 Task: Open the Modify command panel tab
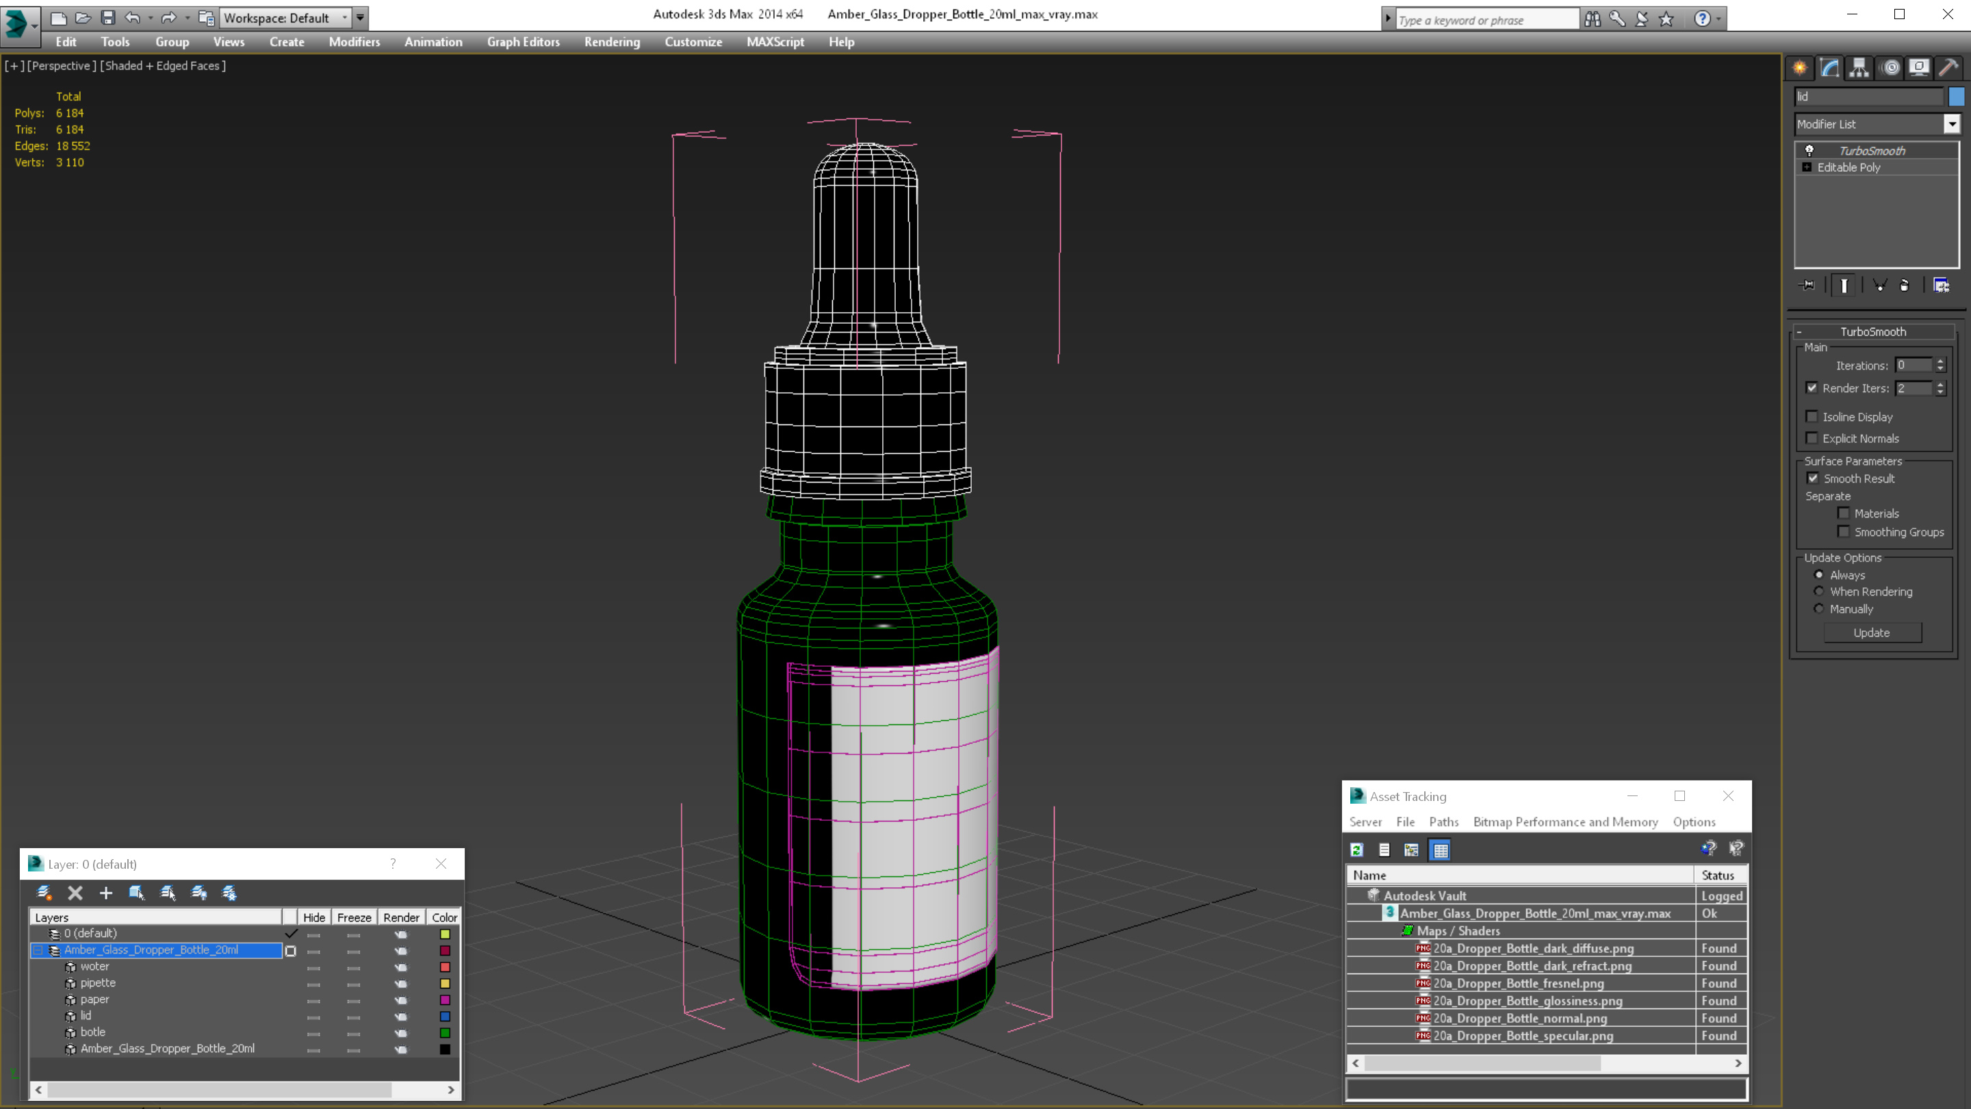(x=1829, y=68)
